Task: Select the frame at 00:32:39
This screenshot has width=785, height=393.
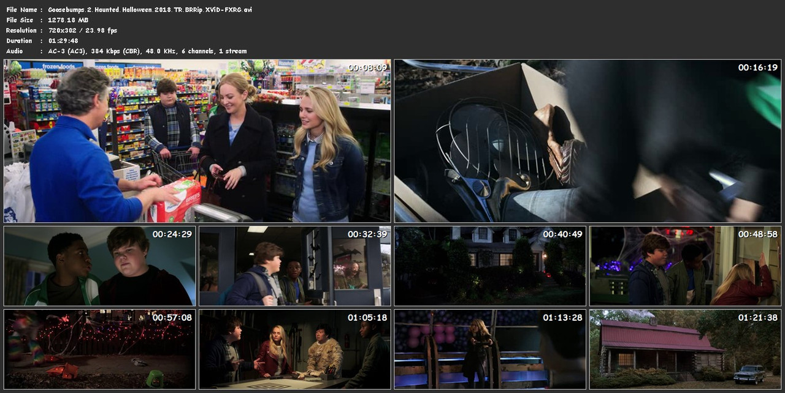Action: click(x=294, y=266)
